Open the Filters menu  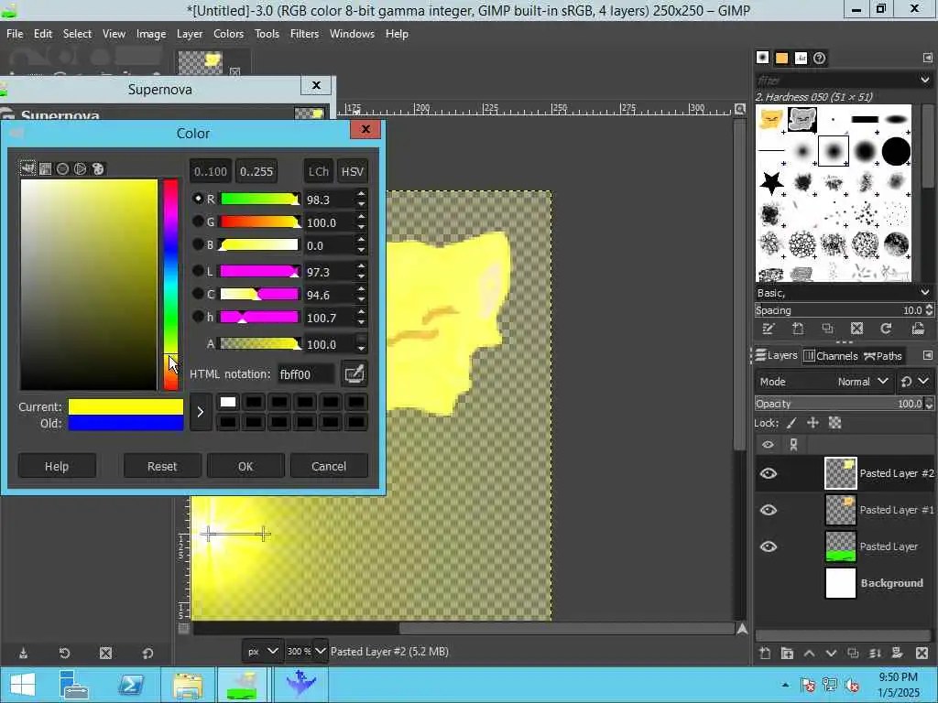(304, 34)
